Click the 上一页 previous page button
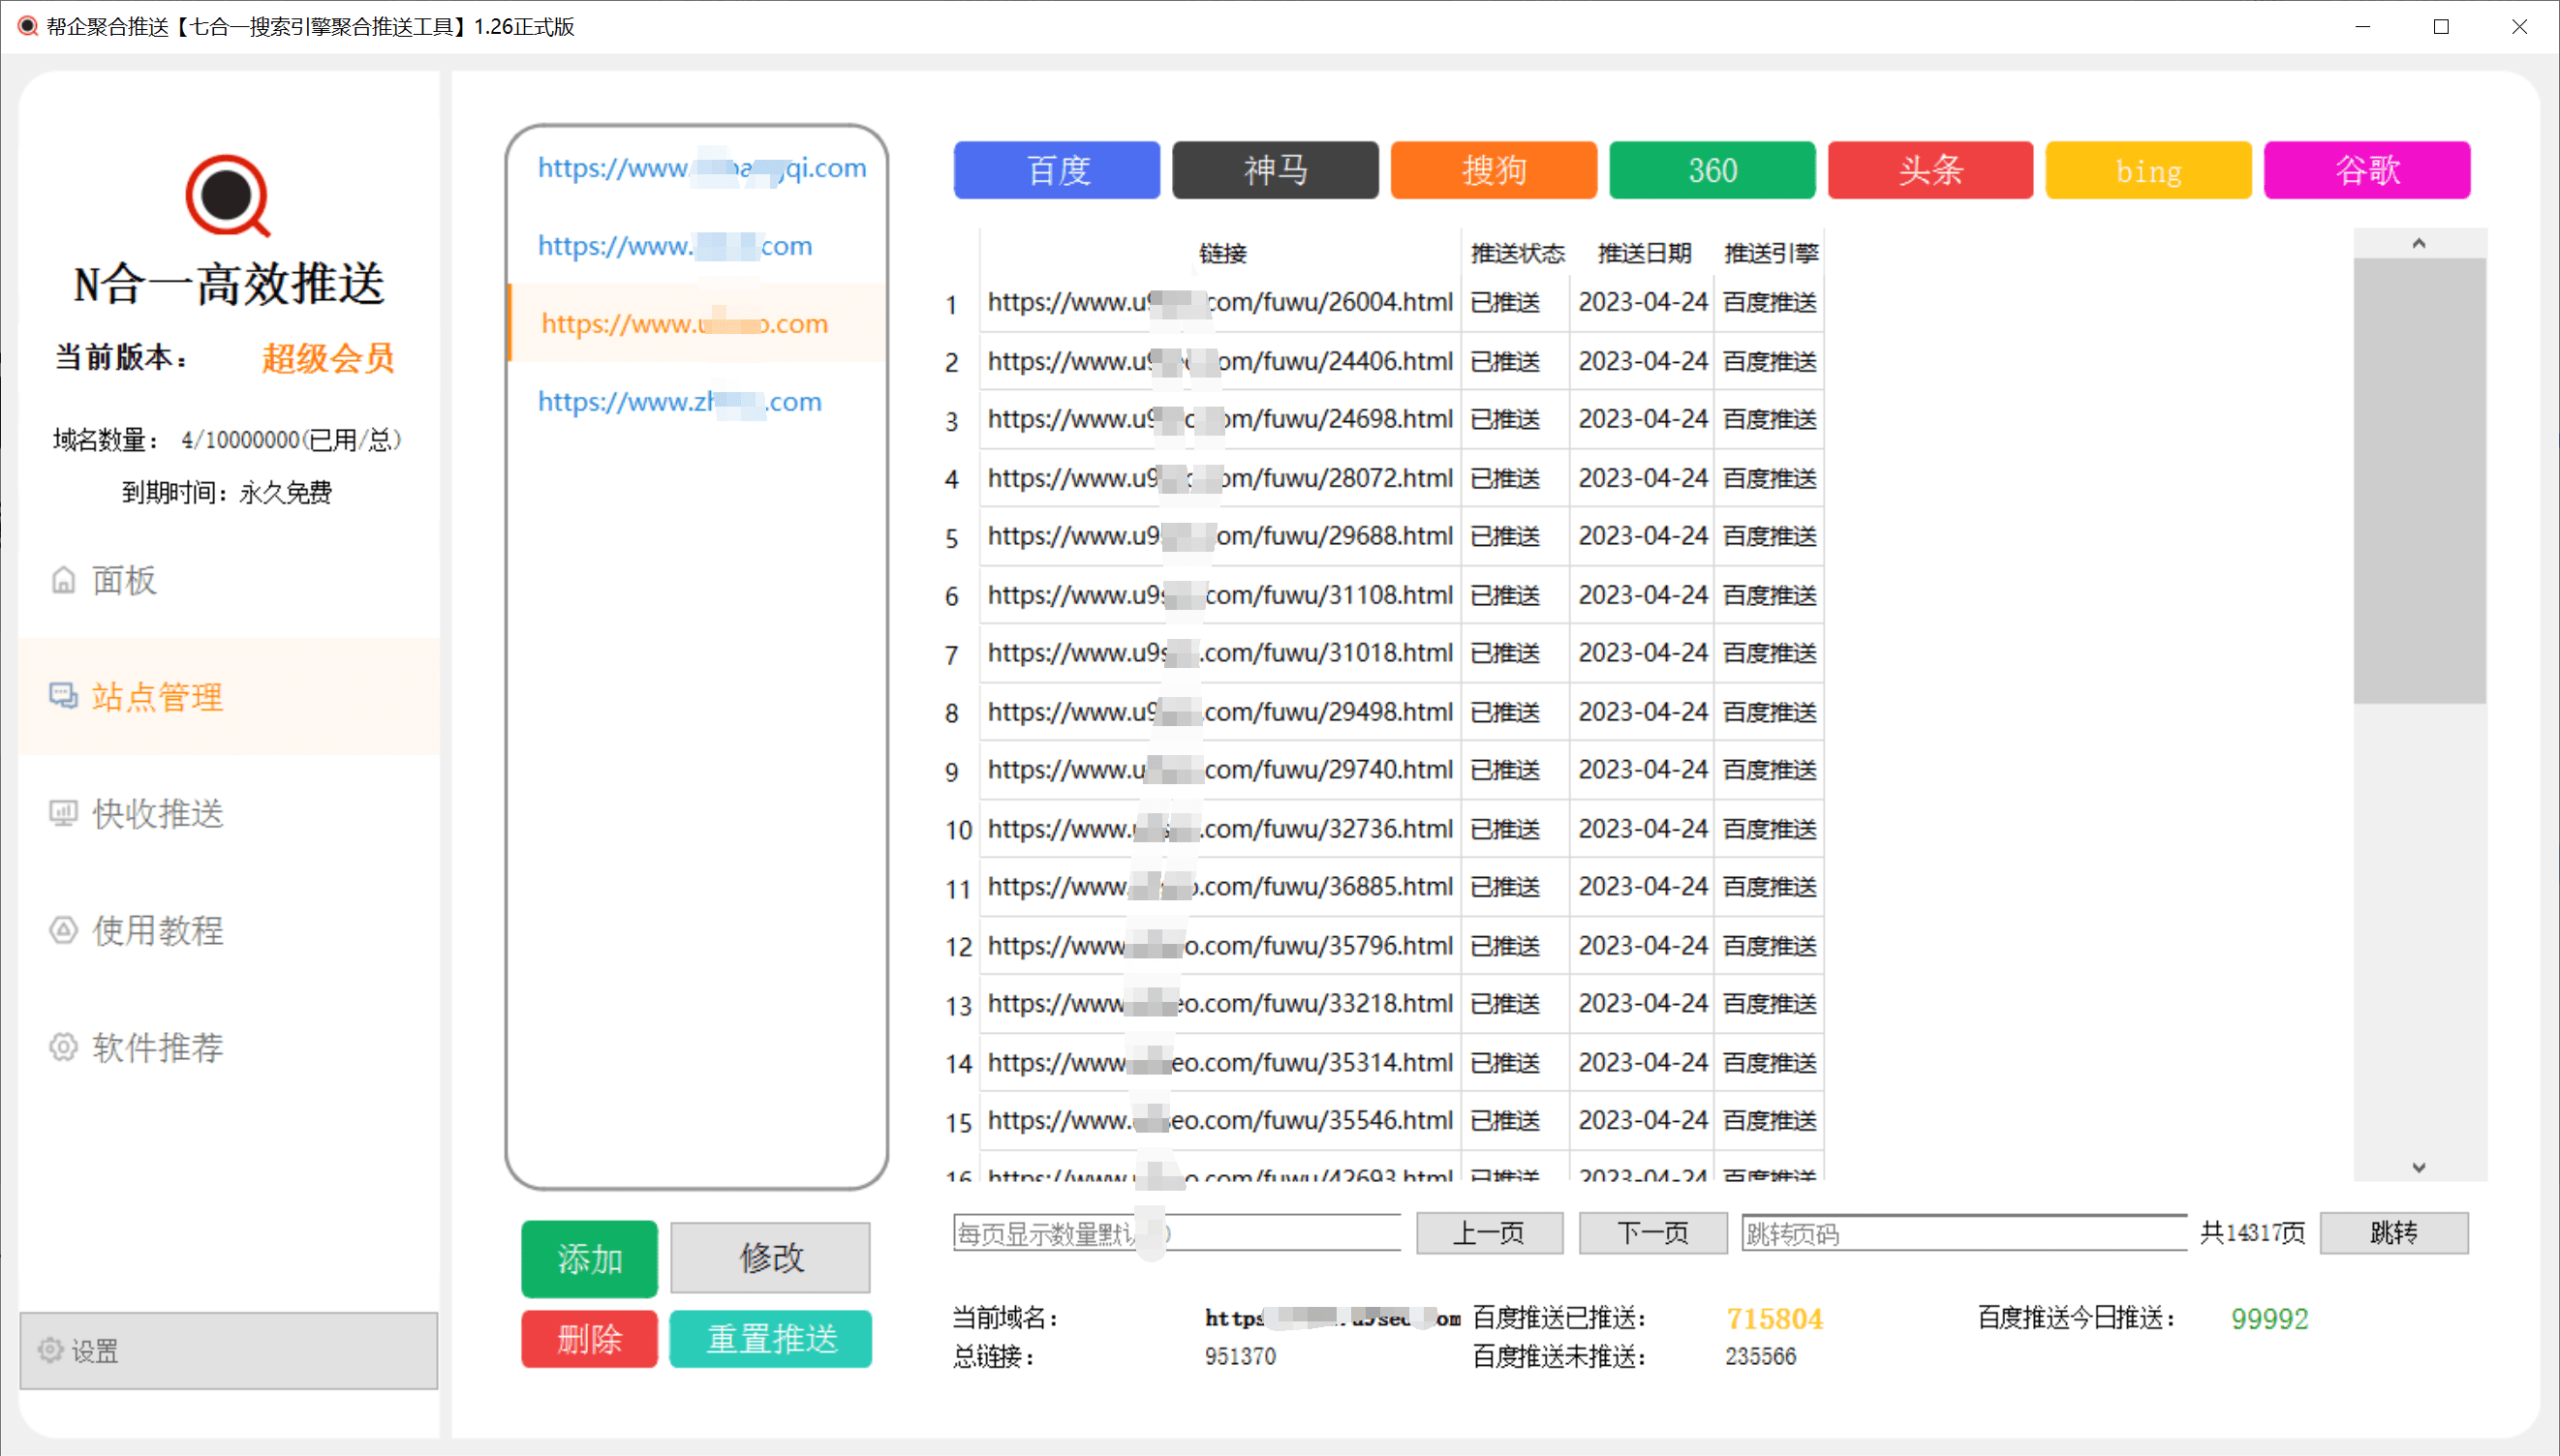2560x1456 pixels. (1489, 1233)
